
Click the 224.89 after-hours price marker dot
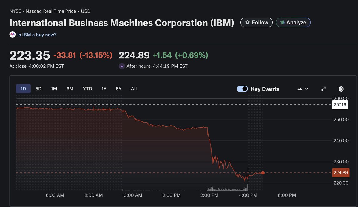pyautogui.click(x=263, y=173)
